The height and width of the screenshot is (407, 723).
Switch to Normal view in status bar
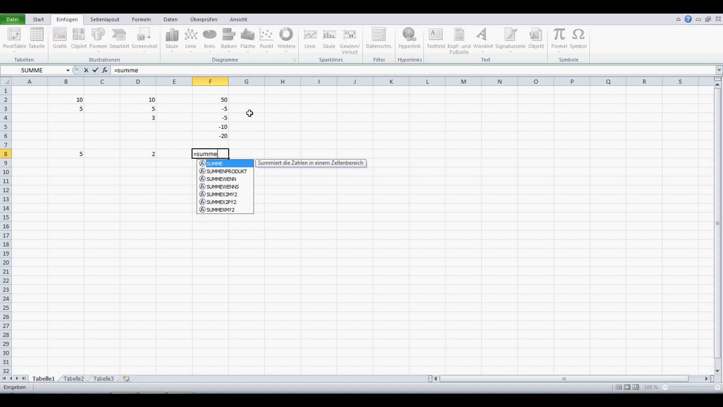click(x=619, y=387)
